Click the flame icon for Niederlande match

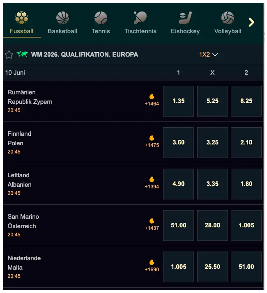tap(152, 262)
